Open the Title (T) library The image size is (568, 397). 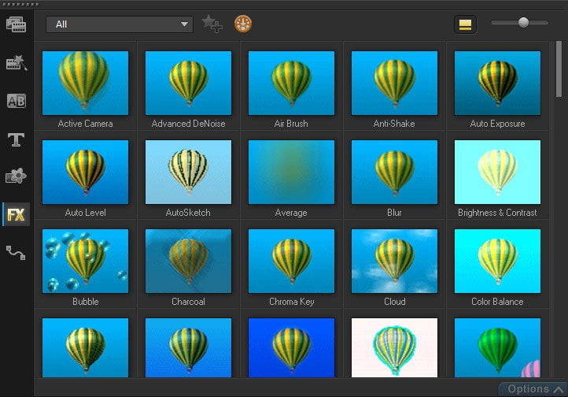point(17,139)
